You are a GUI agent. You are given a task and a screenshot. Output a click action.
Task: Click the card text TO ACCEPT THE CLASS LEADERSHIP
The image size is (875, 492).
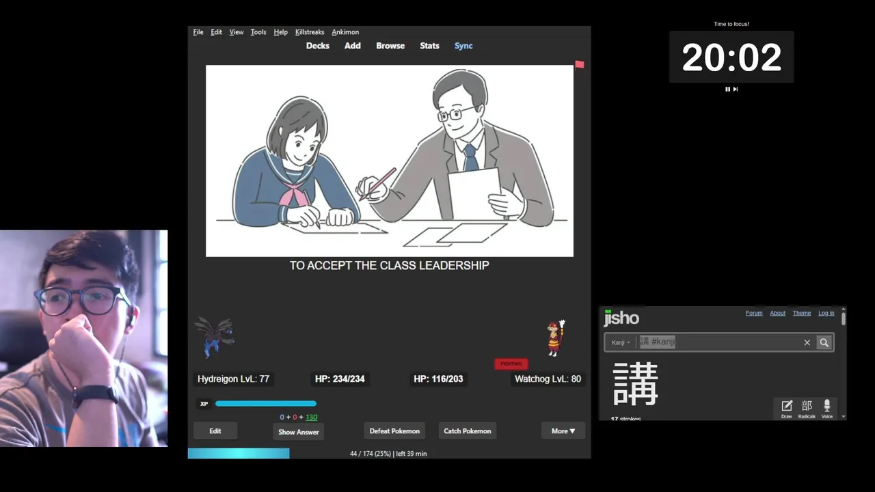[389, 265]
